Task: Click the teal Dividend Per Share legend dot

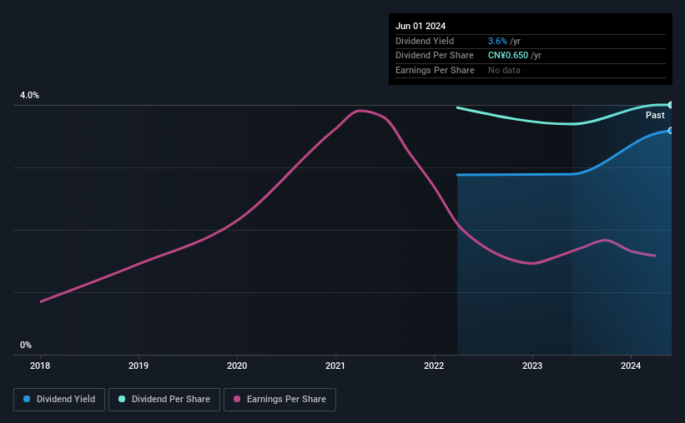Action: (x=122, y=399)
